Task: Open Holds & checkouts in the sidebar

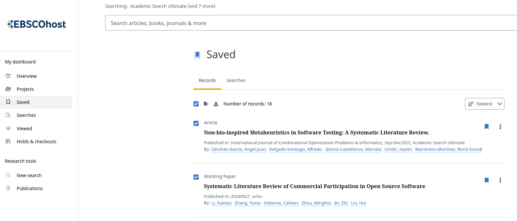Action: (36, 142)
